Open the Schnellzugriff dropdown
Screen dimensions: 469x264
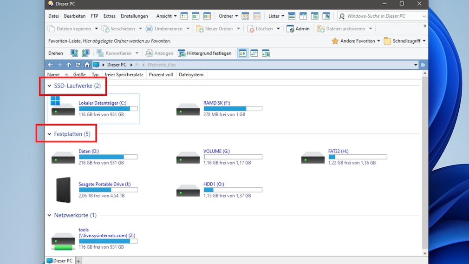click(404, 41)
